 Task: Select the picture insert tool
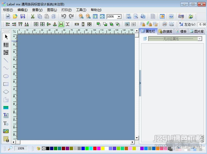(x=6, y=131)
